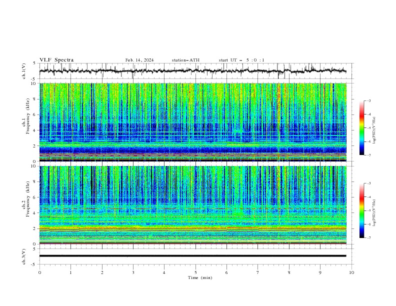
Task: Click the "8" tick on the time axis
Action: click(289, 272)
